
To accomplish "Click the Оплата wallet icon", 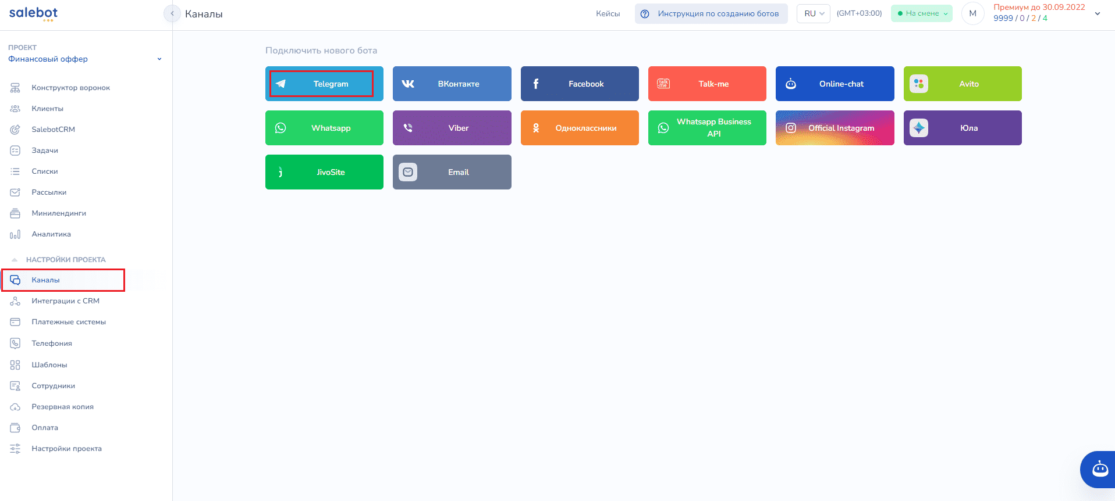I will (15, 428).
